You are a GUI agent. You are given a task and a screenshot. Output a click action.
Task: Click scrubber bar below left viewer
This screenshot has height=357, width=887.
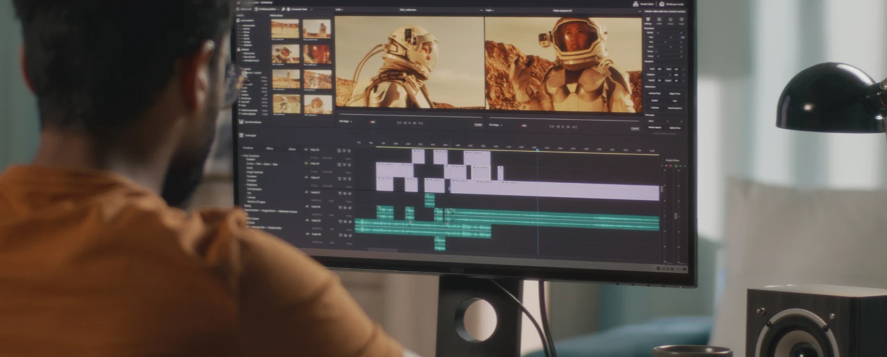click(411, 115)
